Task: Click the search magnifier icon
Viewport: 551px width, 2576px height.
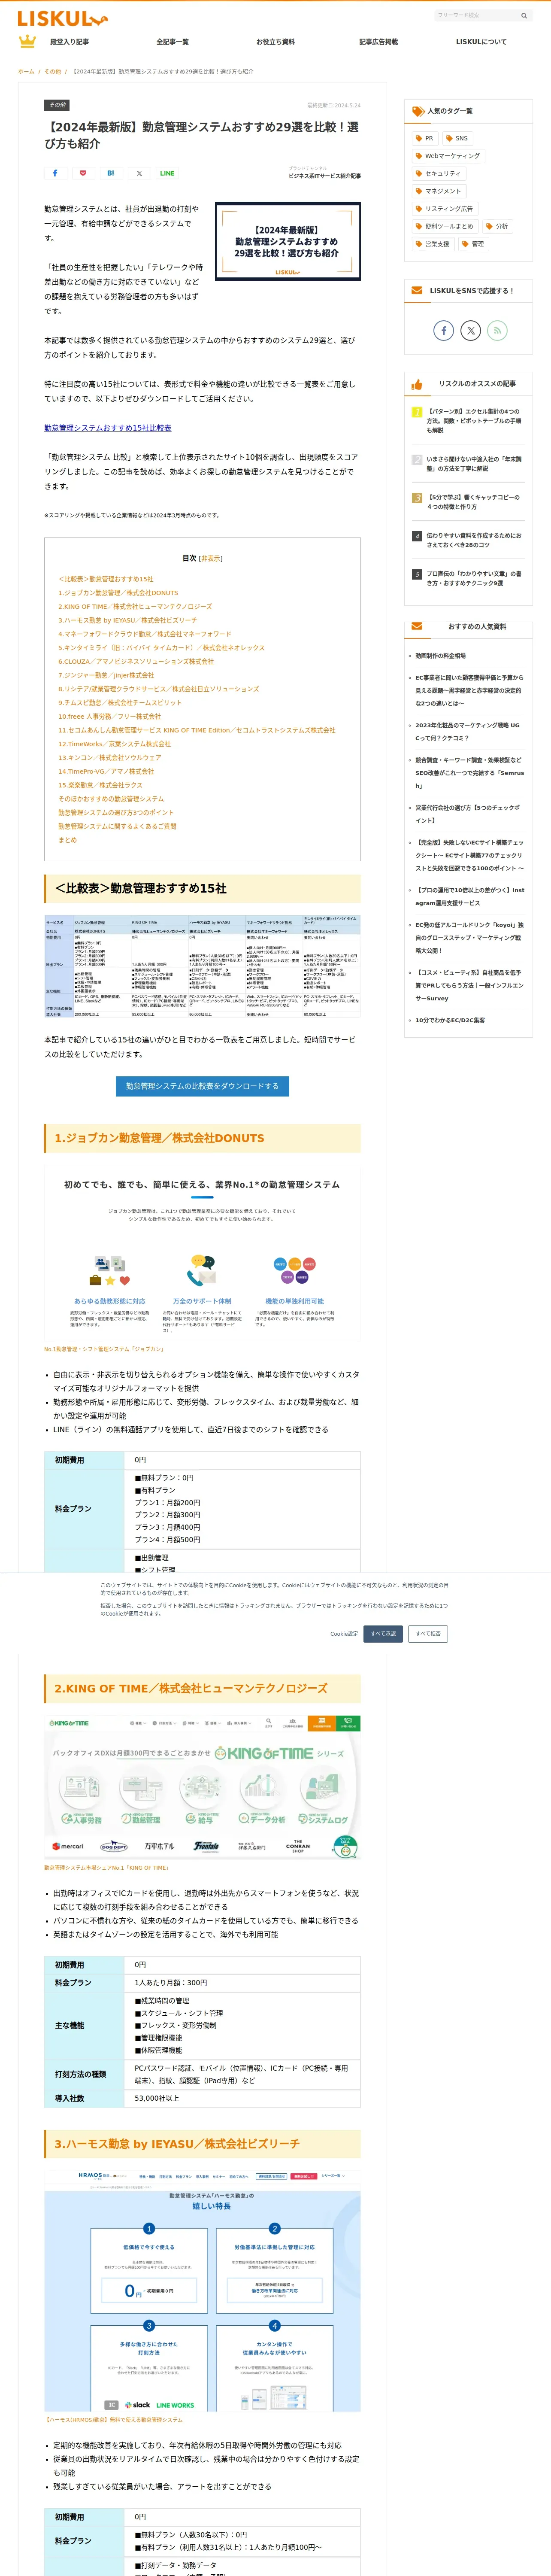Action: 523,16
